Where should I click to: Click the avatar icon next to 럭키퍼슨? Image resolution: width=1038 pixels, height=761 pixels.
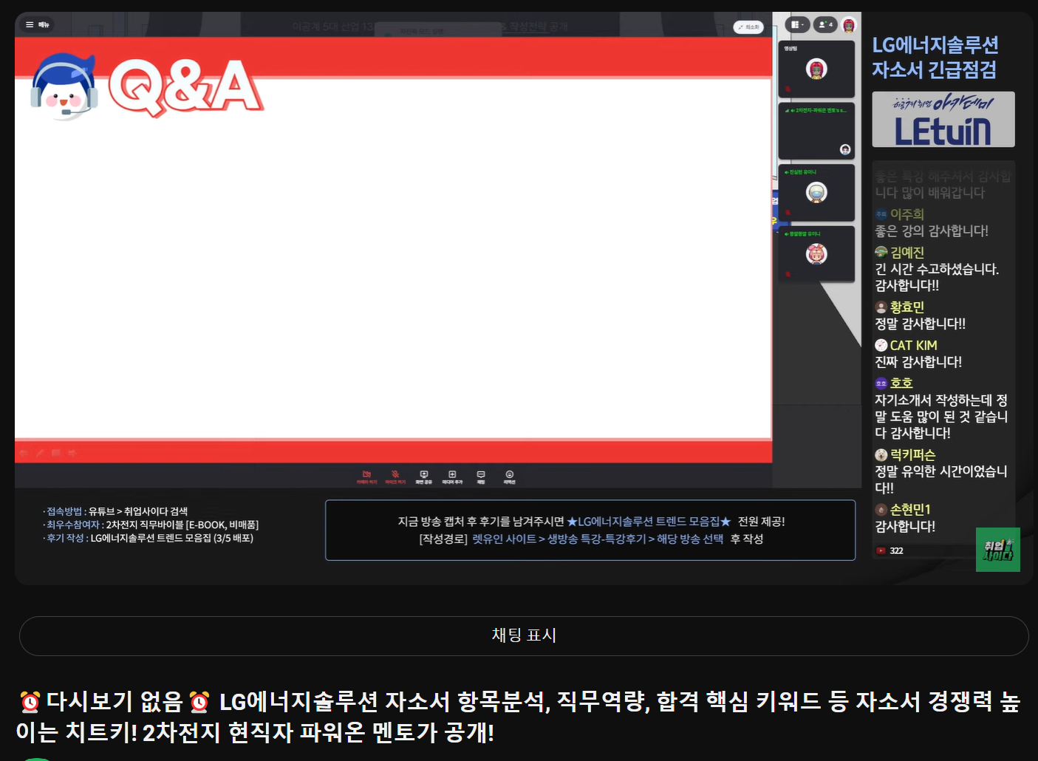point(881,455)
